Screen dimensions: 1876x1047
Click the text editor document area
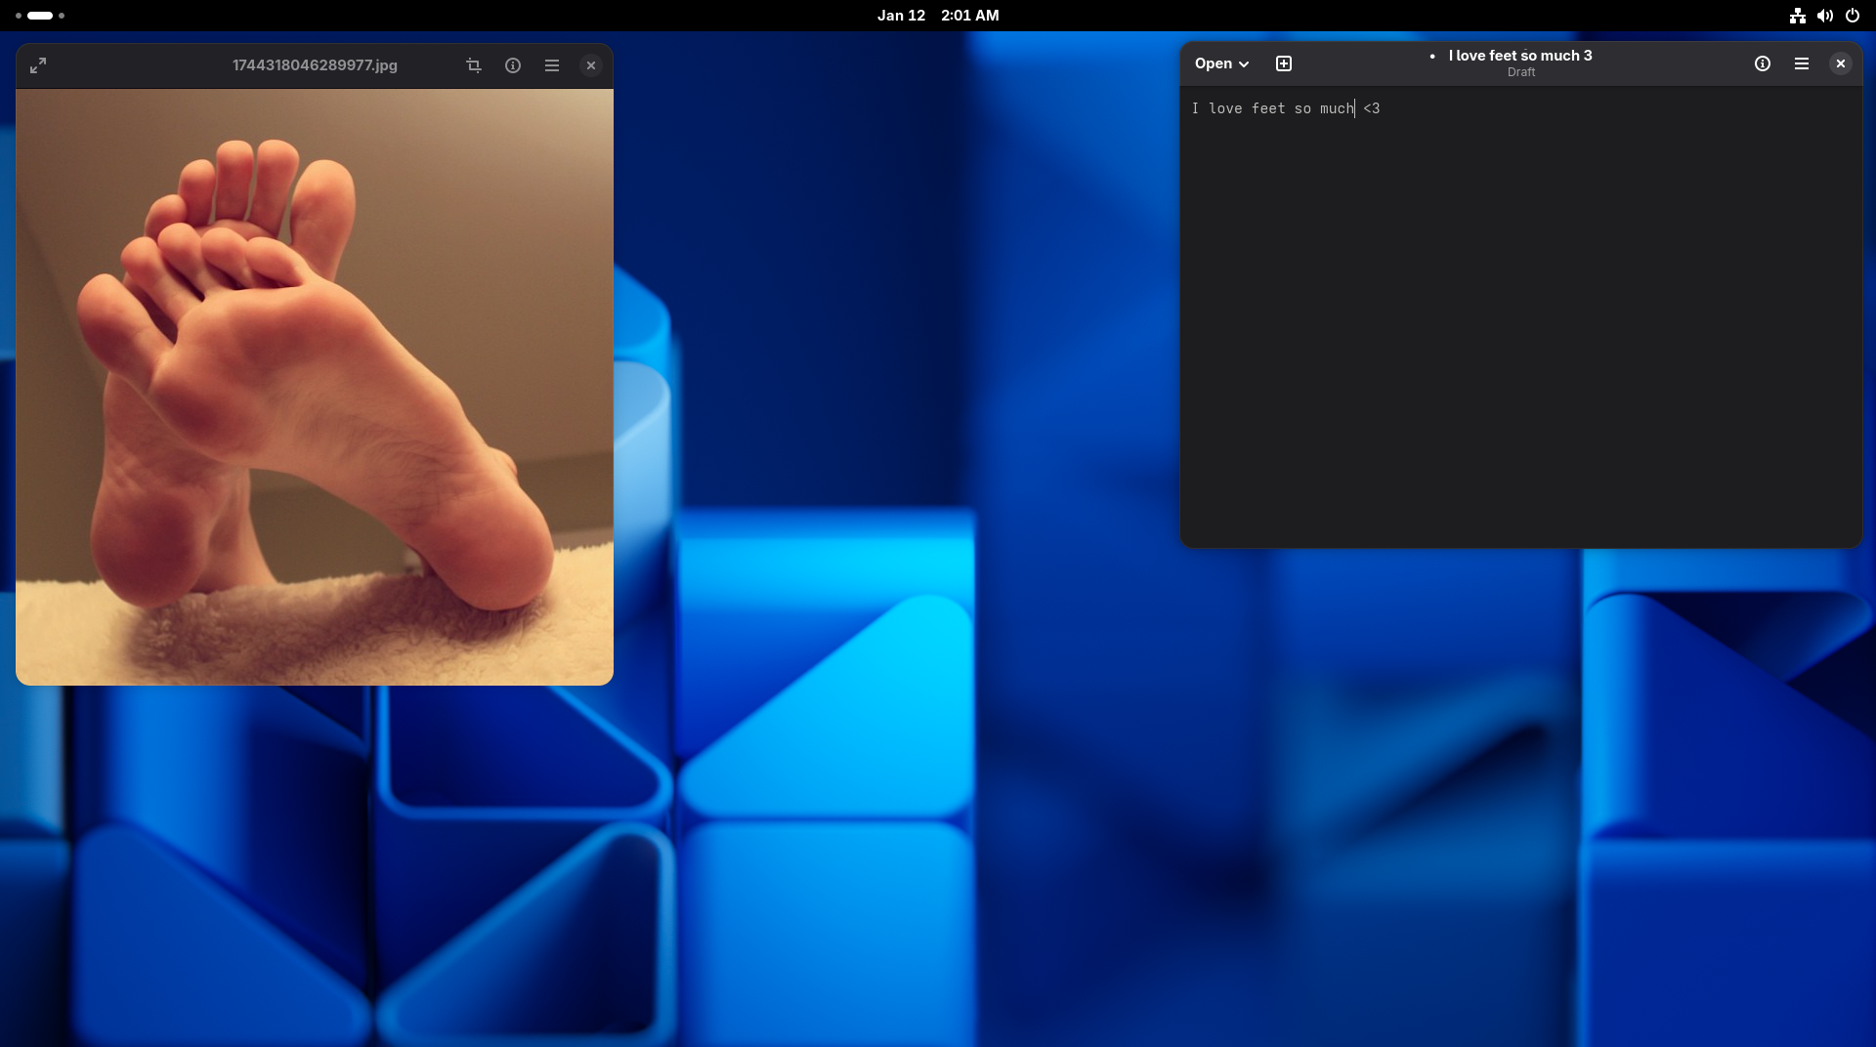[1521, 316]
